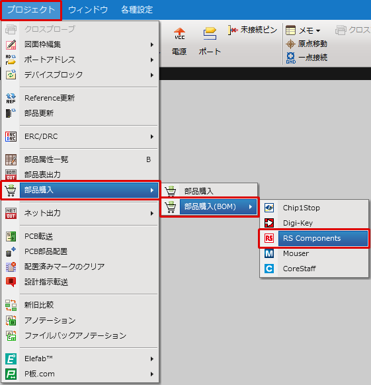This screenshot has height=385, width=371.
Task: Open the ウィンドウ menu
Action: tap(88, 10)
